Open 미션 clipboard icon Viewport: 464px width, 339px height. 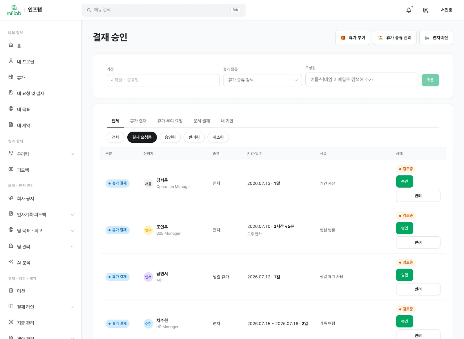(11, 290)
